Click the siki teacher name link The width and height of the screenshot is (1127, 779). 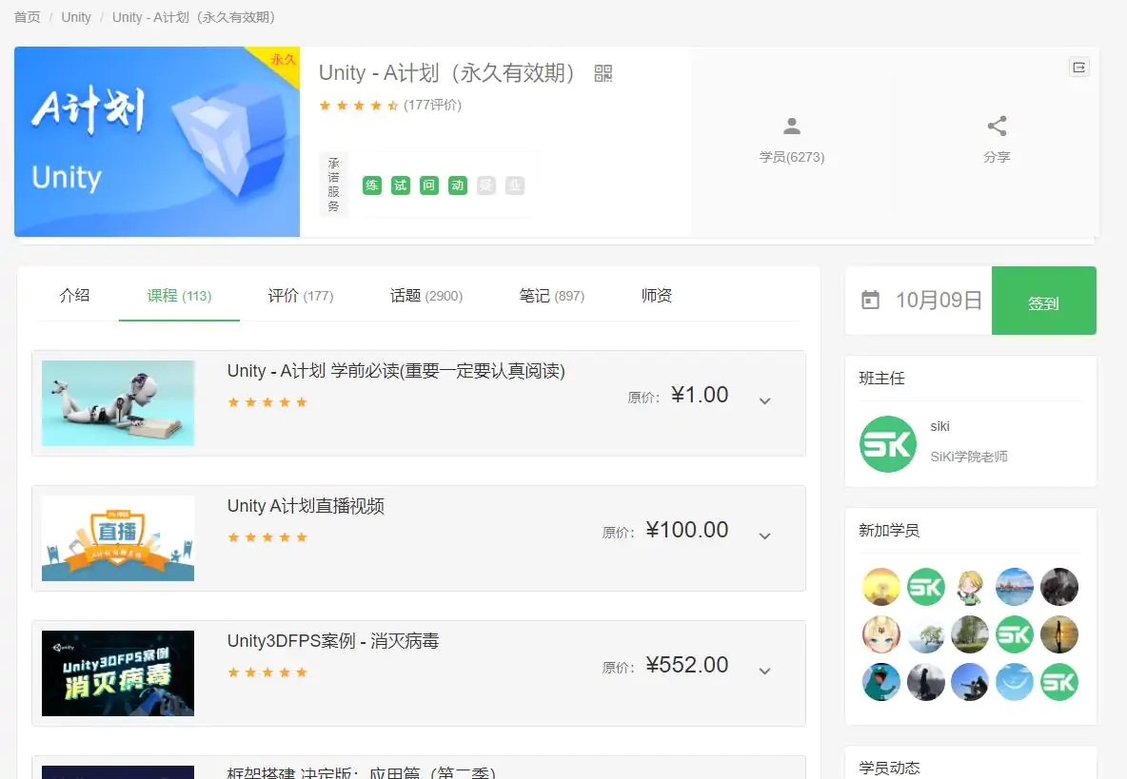click(939, 426)
